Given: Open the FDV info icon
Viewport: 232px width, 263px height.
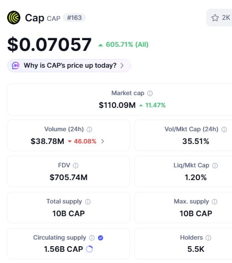Looking at the screenshot, I should 75,165.
